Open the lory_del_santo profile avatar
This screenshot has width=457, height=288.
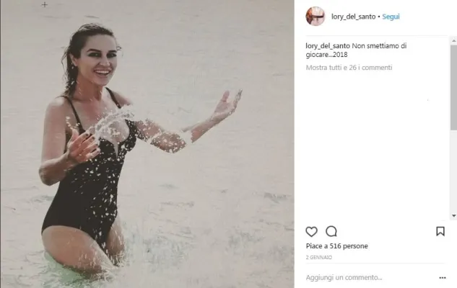pyautogui.click(x=315, y=17)
